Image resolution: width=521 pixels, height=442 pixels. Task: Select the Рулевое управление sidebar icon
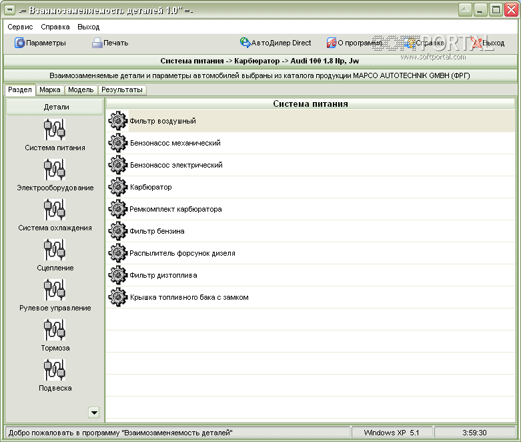55,290
